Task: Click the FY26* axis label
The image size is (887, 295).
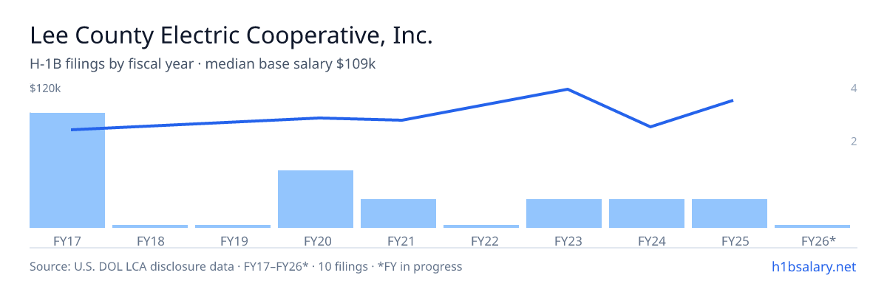Action: click(x=818, y=240)
